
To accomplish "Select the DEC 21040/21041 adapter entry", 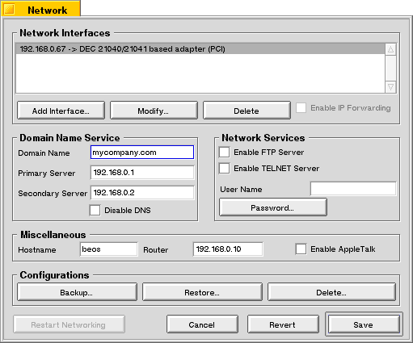I will (200, 49).
